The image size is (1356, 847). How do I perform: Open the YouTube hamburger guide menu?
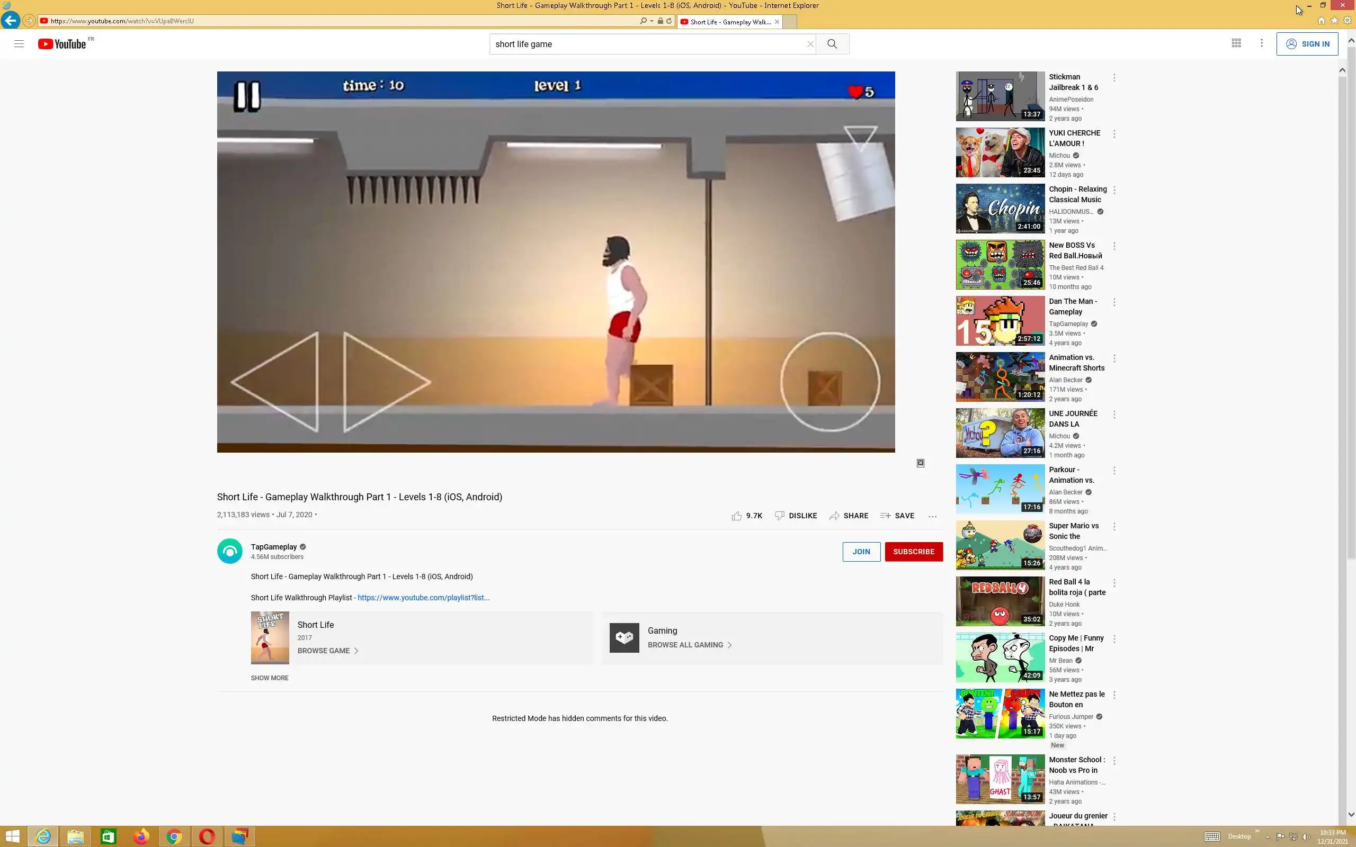point(19,44)
